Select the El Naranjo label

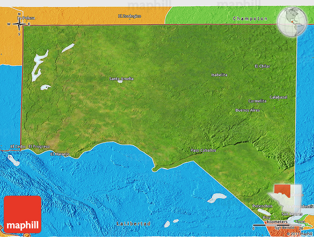60,154
